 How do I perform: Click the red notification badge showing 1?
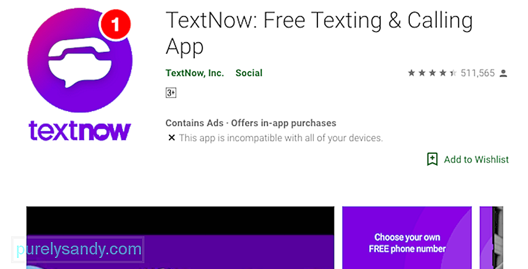(115, 24)
